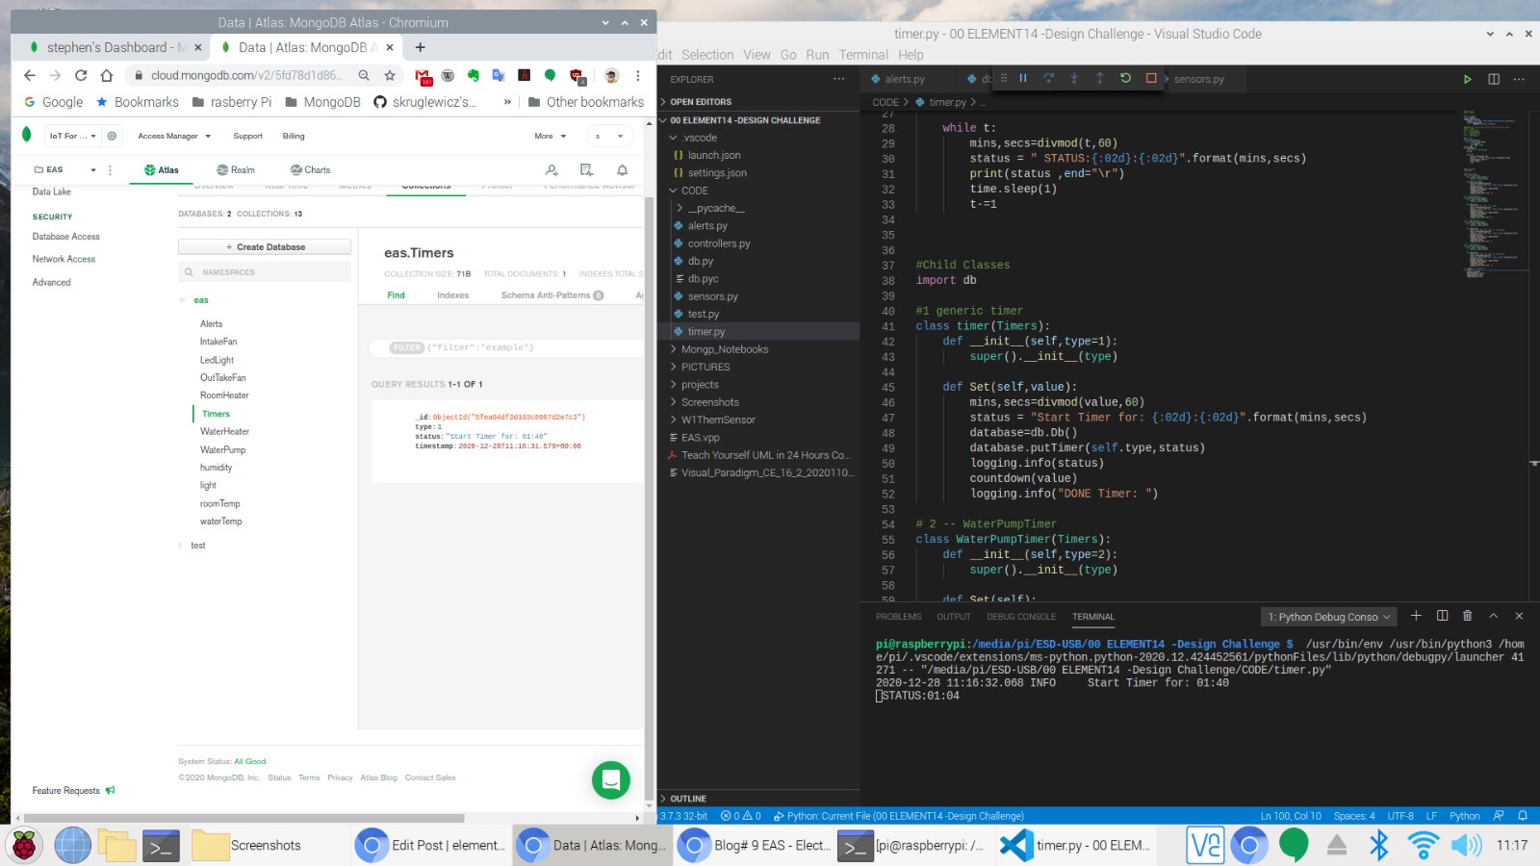1540x866 pixels.
Task: Click the Atlas notification bell icon
Action: click(622, 170)
